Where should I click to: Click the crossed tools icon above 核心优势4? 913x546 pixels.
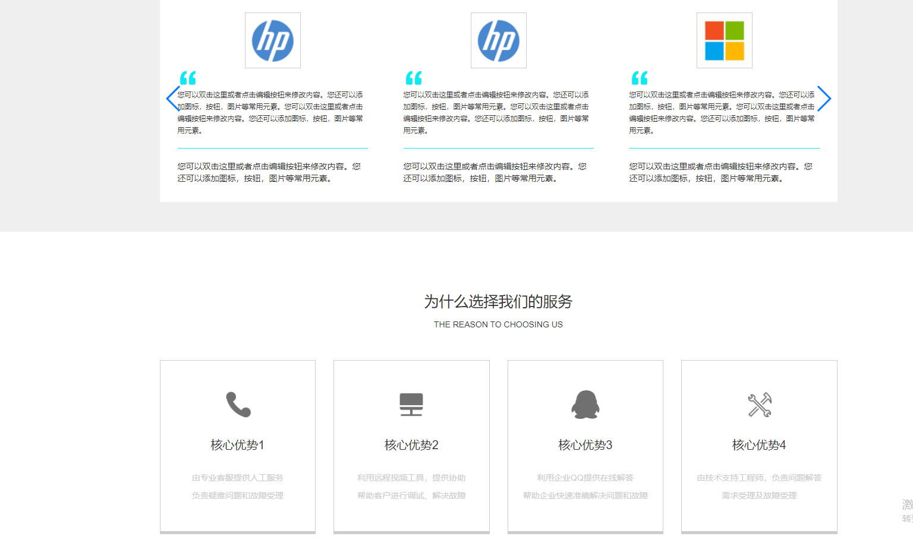point(758,405)
